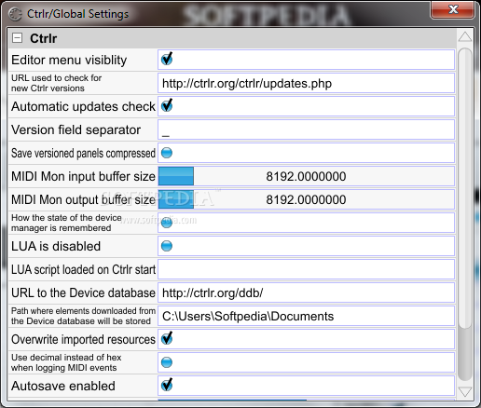This screenshot has width=481, height=408.
Task: Click 'Path where elements downloaded from' label
Action: point(83,316)
